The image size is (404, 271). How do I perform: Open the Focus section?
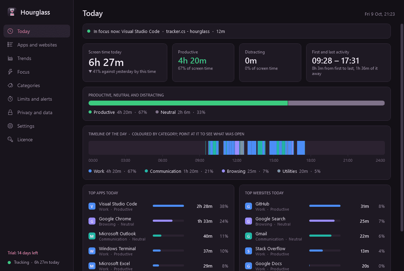pos(37,71)
